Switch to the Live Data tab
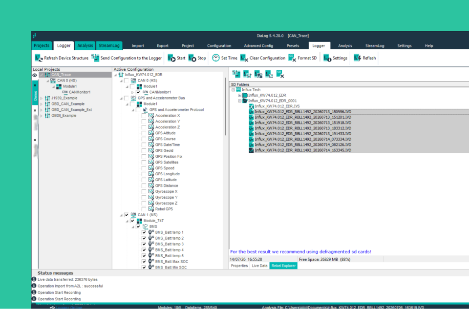 click(259, 266)
